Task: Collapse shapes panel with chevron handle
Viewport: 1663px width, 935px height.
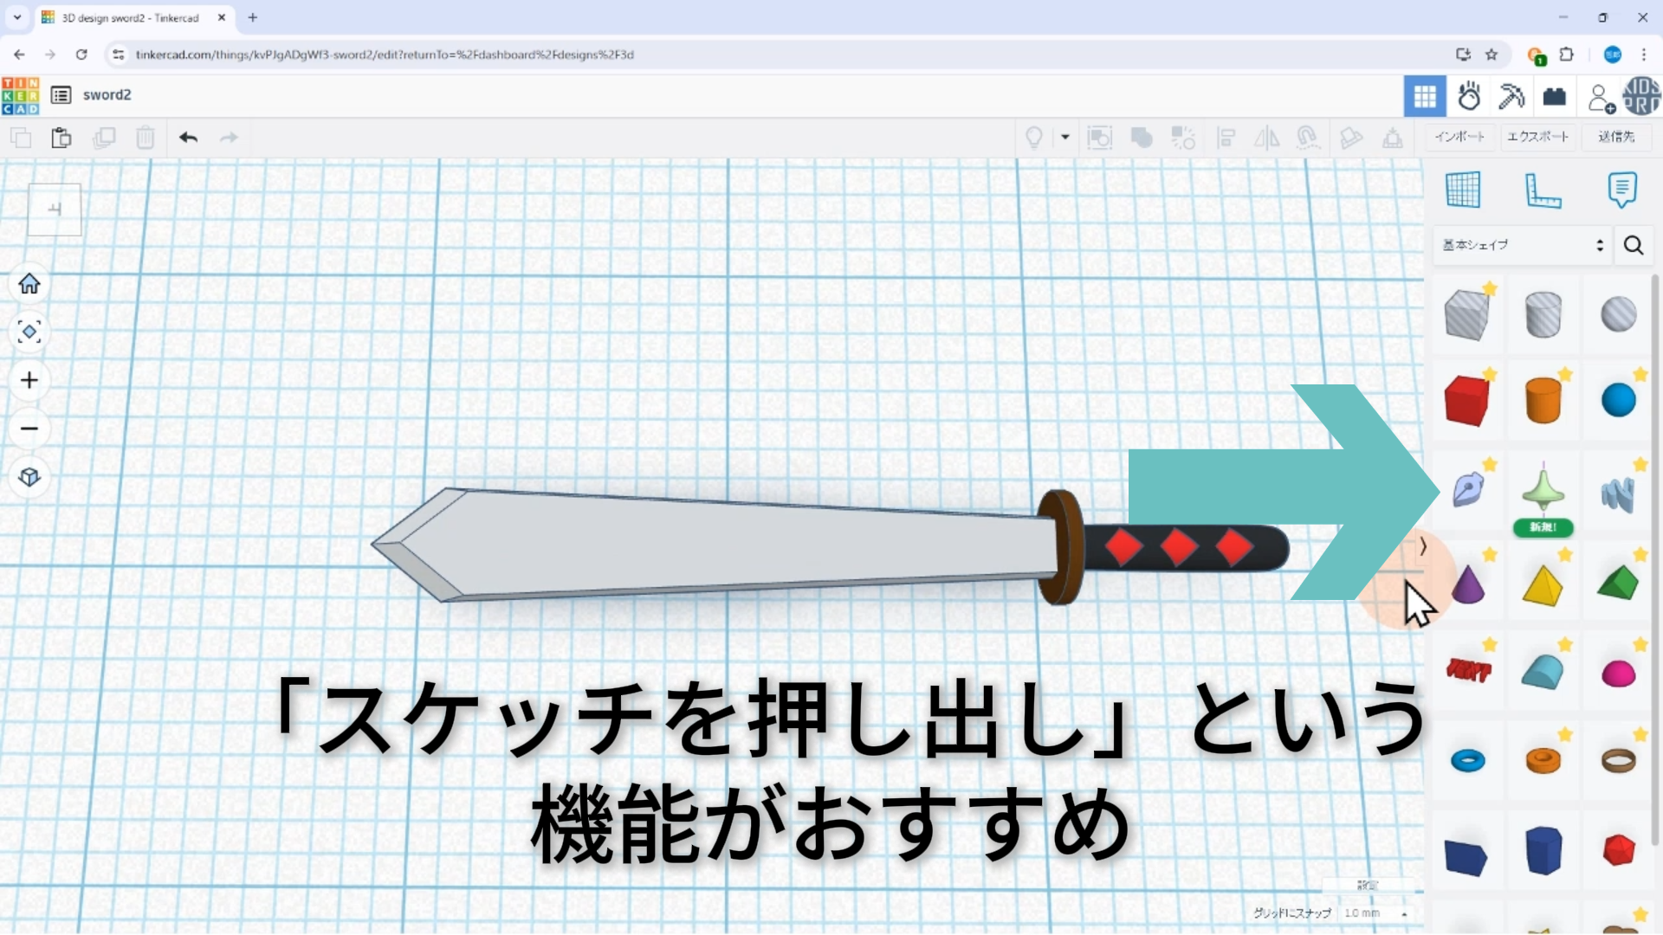Action: pyautogui.click(x=1423, y=546)
